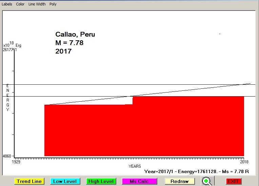Click the 1929 start year label
This screenshot has width=259, height=186.
(x=16, y=162)
